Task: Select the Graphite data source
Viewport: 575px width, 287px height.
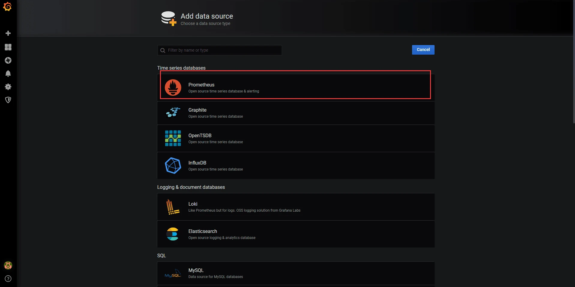Action: [296, 113]
